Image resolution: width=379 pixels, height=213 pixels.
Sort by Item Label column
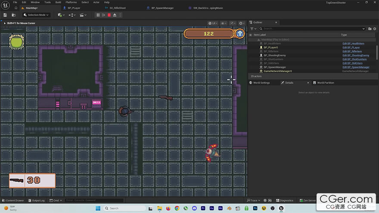pyautogui.click(x=260, y=35)
